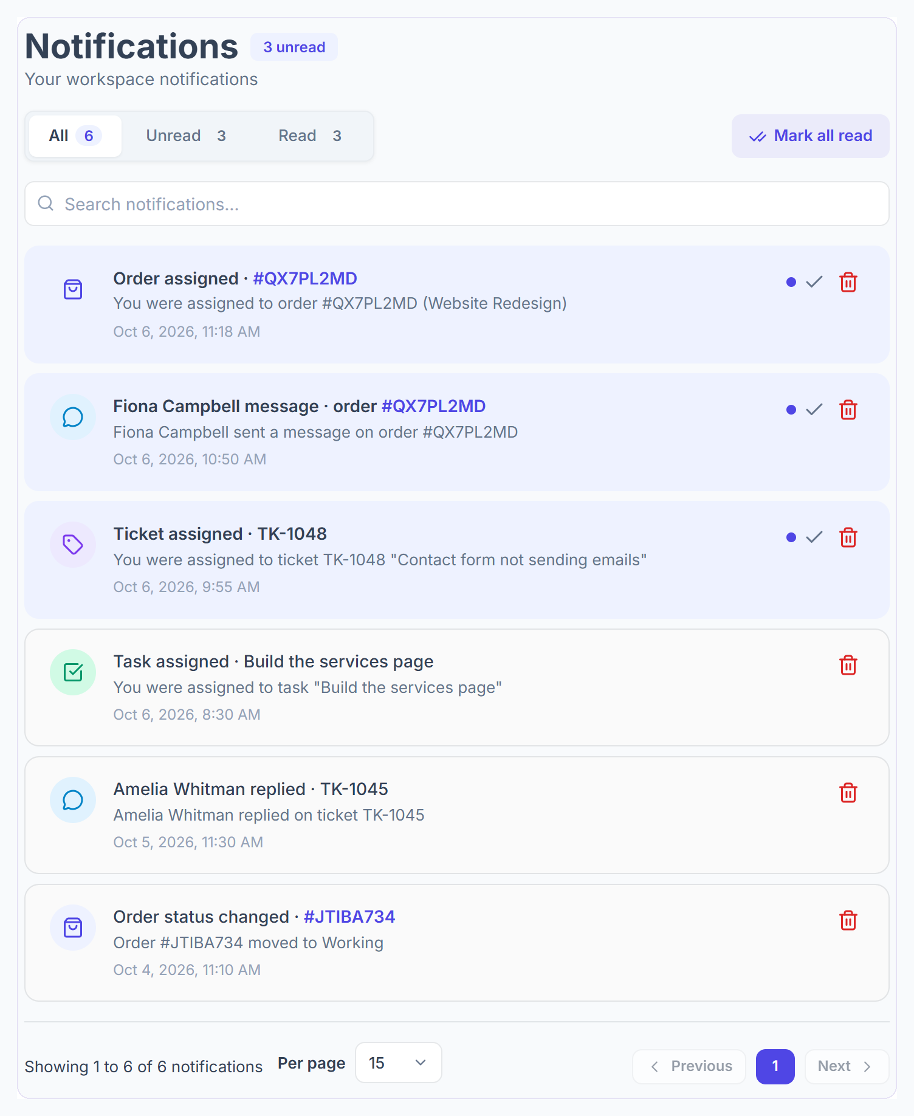Image resolution: width=914 pixels, height=1116 pixels.
Task: Focus the Search notifications field
Action: click(x=457, y=204)
